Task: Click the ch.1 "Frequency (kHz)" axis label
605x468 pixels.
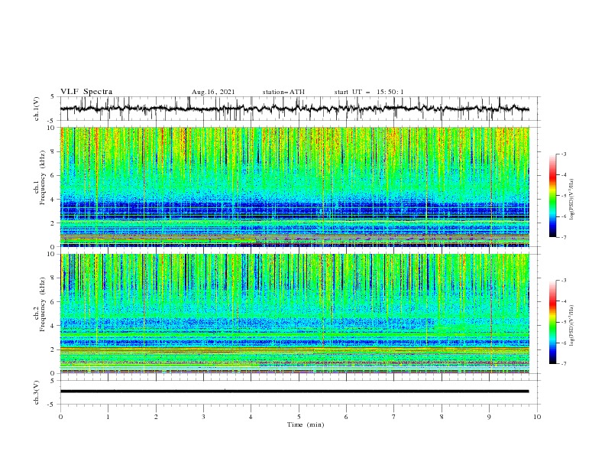Action: [43, 177]
